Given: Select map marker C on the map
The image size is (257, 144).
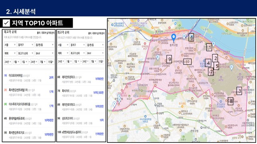Looking at the screenshot, I should point(231,67).
